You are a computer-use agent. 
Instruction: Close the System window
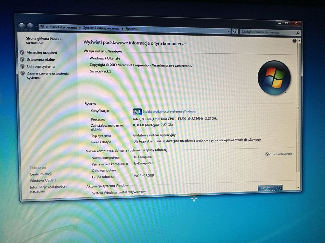[295, 23]
